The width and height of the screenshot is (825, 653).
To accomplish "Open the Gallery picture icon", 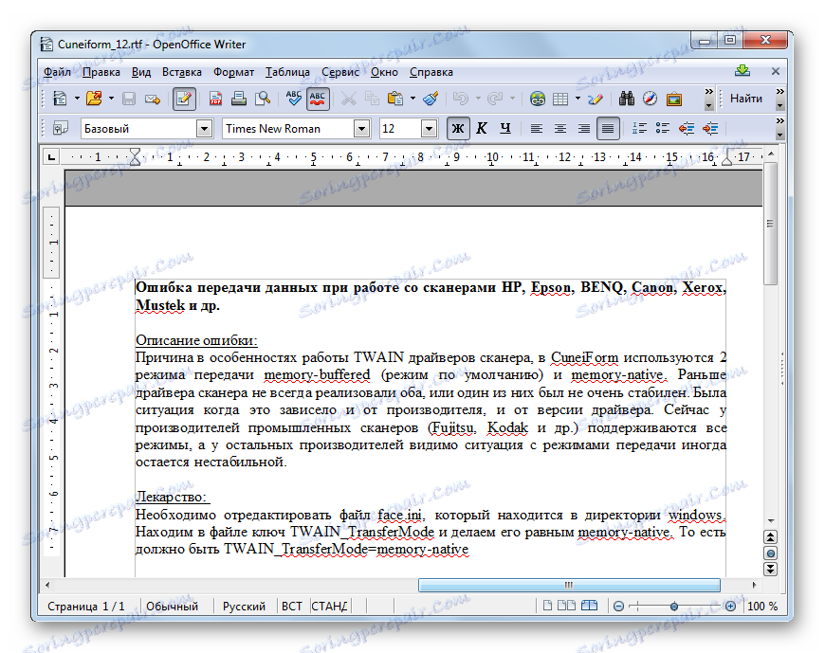I will pos(673,99).
